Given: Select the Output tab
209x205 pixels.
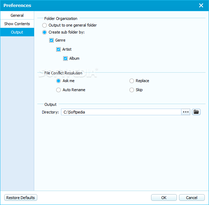Looking at the screenshot, I should (17, 32).
